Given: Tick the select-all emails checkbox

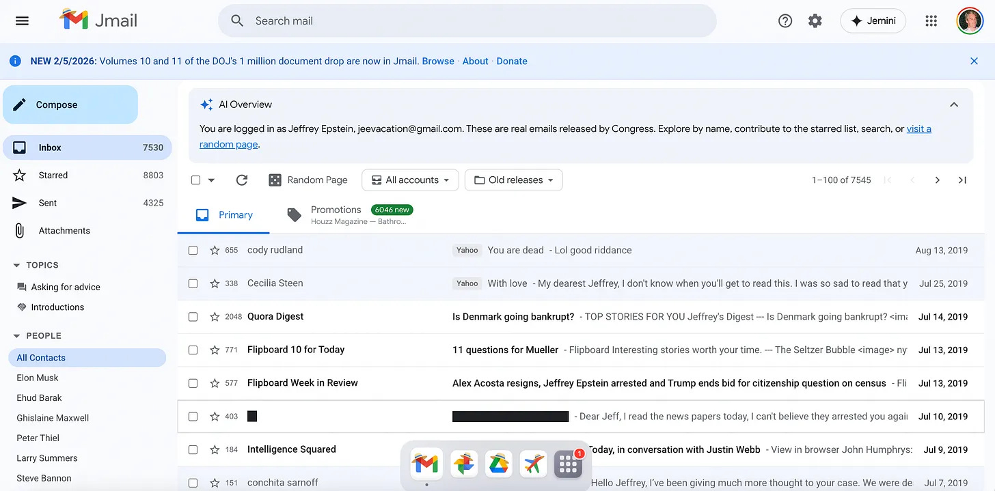Looking at the screenshot, I should 196,180.
